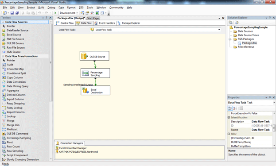Open Properties object selector dropdown
This screenshot has height=166, width=276.
click(x=274, y=103)
